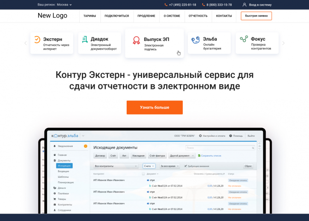Click the Экстерн clock-check icon

click(37, 40)
